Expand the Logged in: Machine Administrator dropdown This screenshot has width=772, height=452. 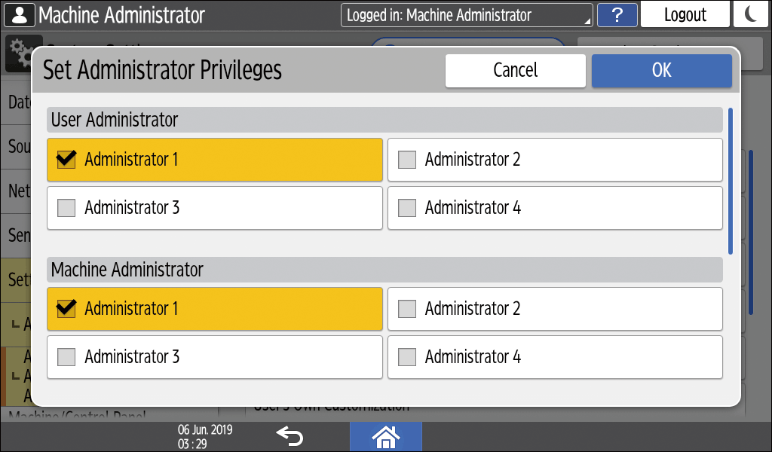[x=467, y=15]
